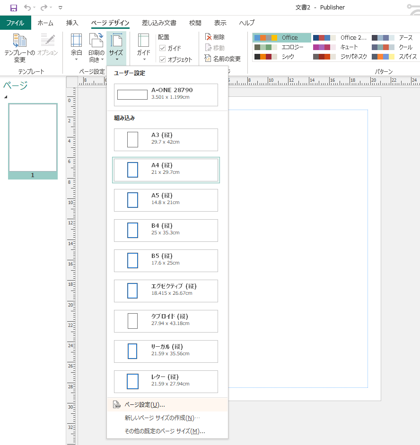Click the Undo arrow icon
The image size is (420, 445).
tap(27, 8)
